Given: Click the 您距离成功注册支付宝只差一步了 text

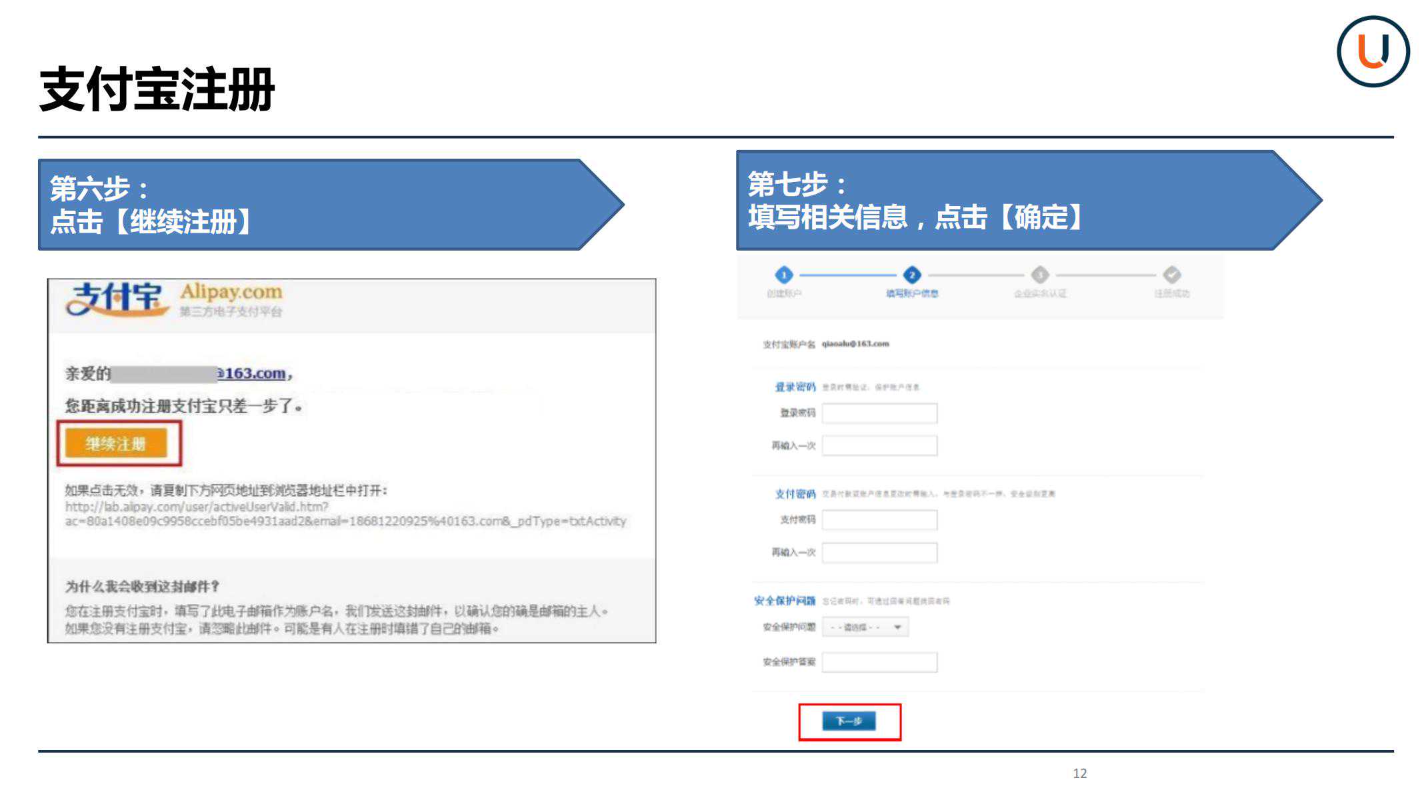Looking at the screenshot, I should click(183, 406).
